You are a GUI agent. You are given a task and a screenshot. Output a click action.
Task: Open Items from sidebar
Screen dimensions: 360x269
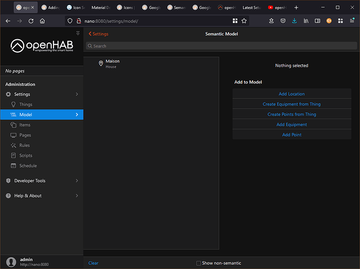coord(42,125)
